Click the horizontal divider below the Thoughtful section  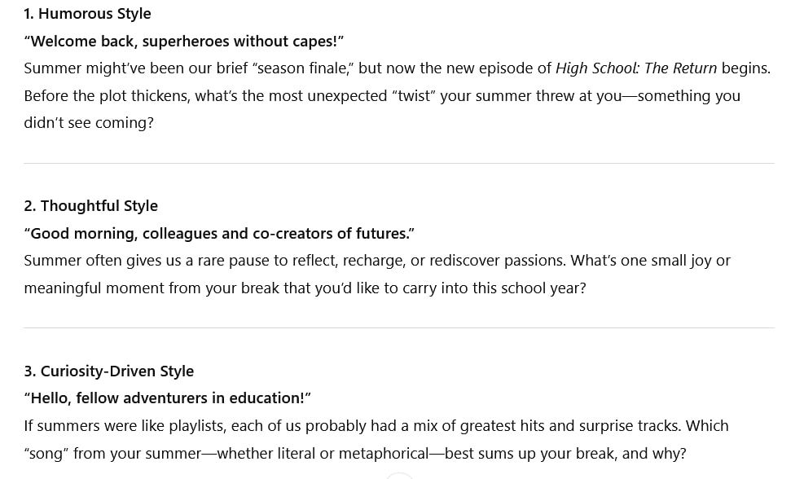399,328
